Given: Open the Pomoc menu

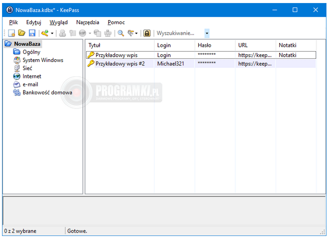Looking at the screenshot, I should point(116,22).
